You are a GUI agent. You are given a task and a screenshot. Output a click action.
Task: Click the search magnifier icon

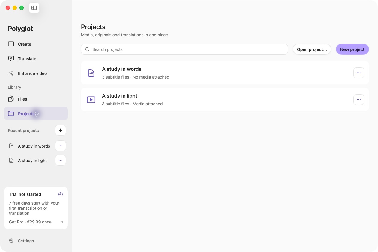click(87, 49)
